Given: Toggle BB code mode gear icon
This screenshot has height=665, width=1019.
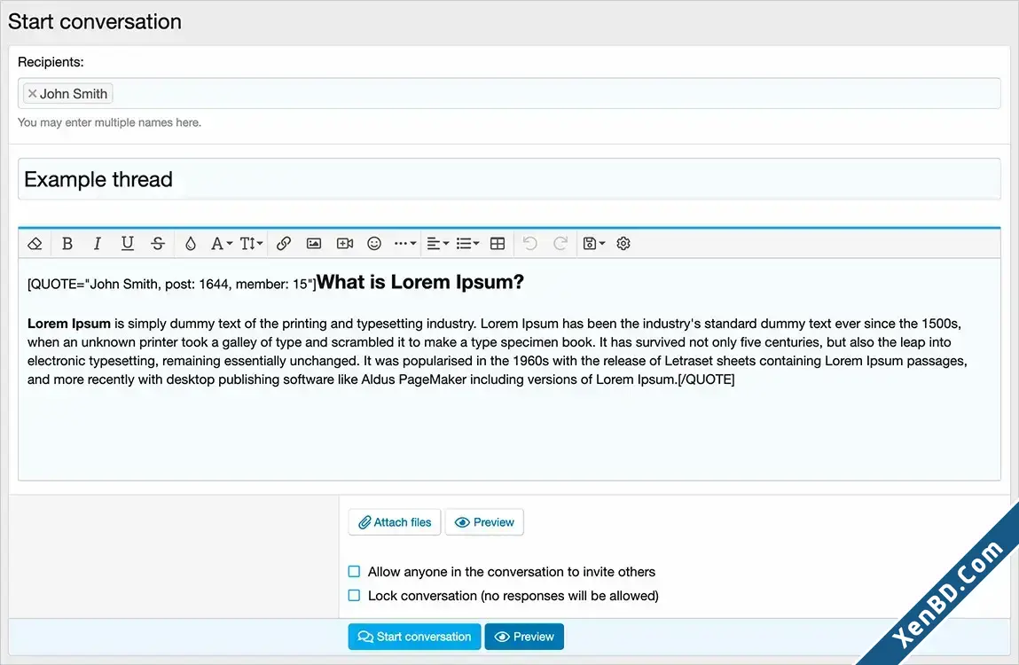Looking at the screenshot, I should point(623,244).
